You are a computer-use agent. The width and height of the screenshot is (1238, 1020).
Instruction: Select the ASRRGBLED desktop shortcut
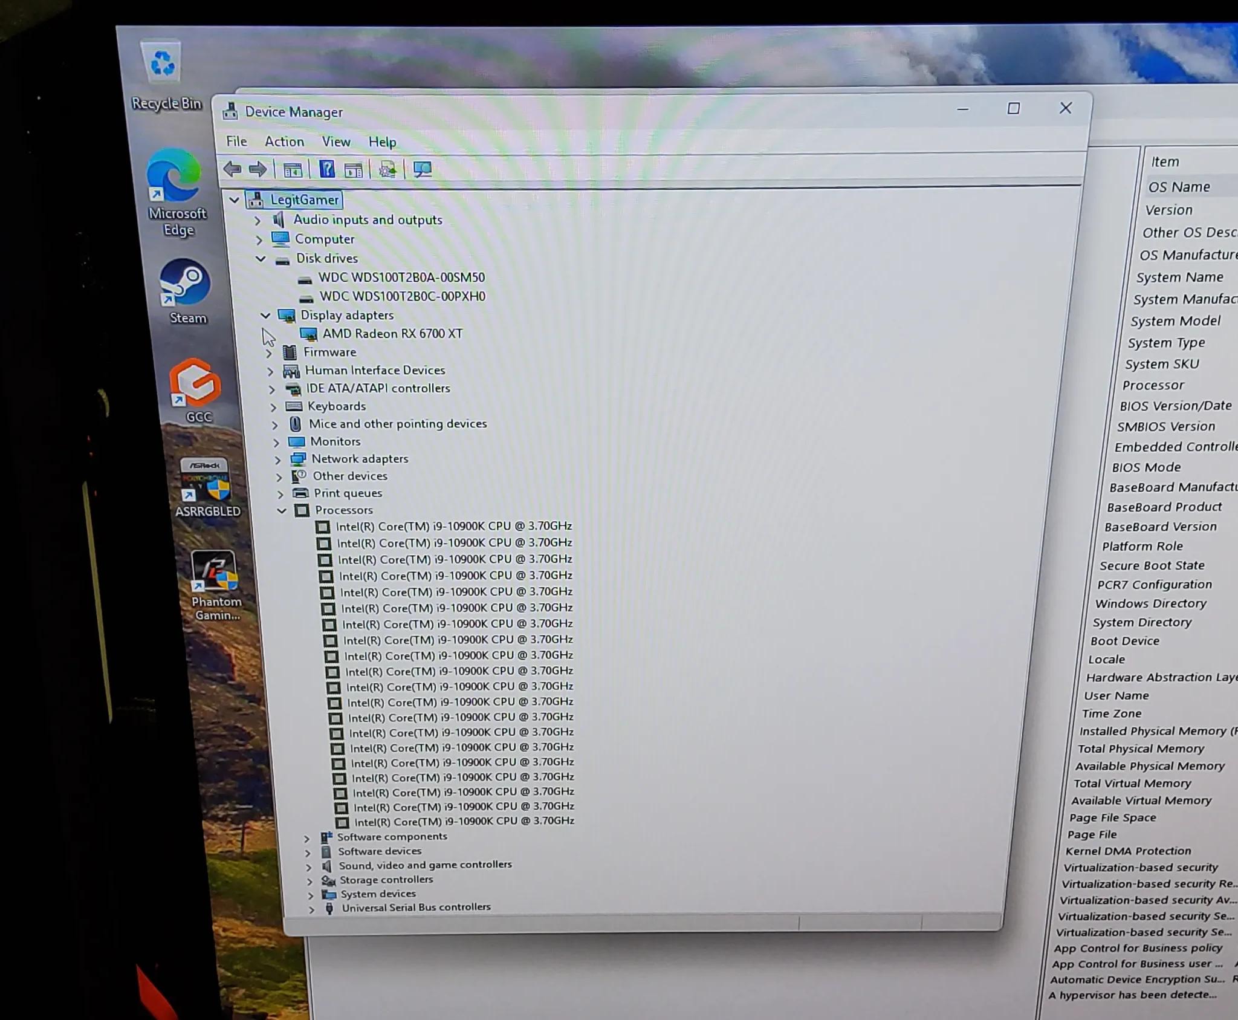(207, 487)
